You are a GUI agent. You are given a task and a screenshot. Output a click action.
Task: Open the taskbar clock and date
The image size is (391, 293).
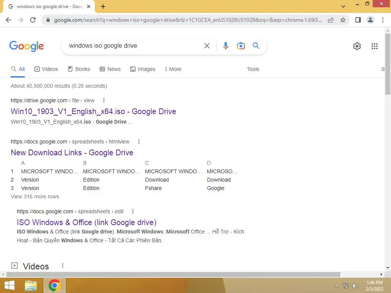point(375,286)
